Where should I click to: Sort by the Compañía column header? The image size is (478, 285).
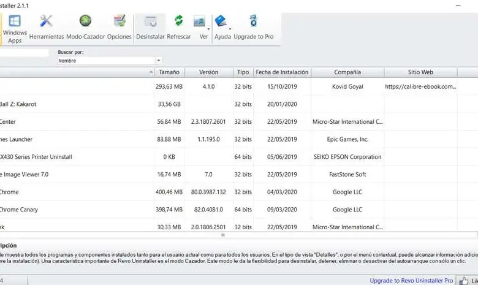click(x=347, y=72)
